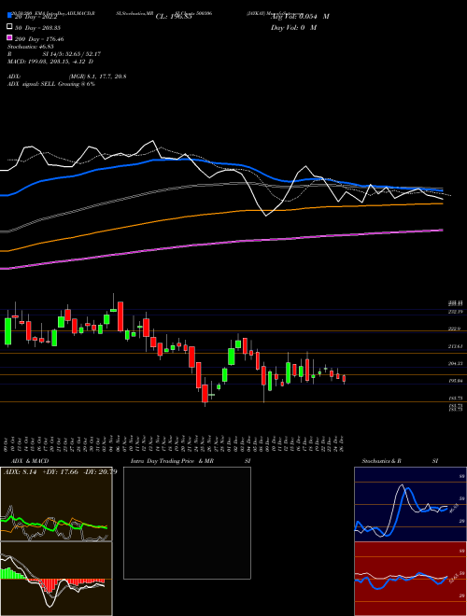The width and height of the screenshot is (467, 616).
Task: Click the '200 Day - 176.46' label
Action: [39, 39]
